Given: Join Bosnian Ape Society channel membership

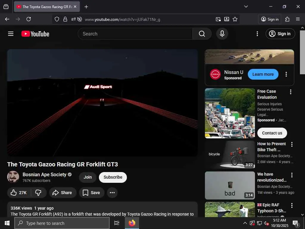Looking at the screenshot, I should 88,177.
